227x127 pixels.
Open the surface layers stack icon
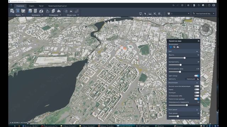click(53, 11)
